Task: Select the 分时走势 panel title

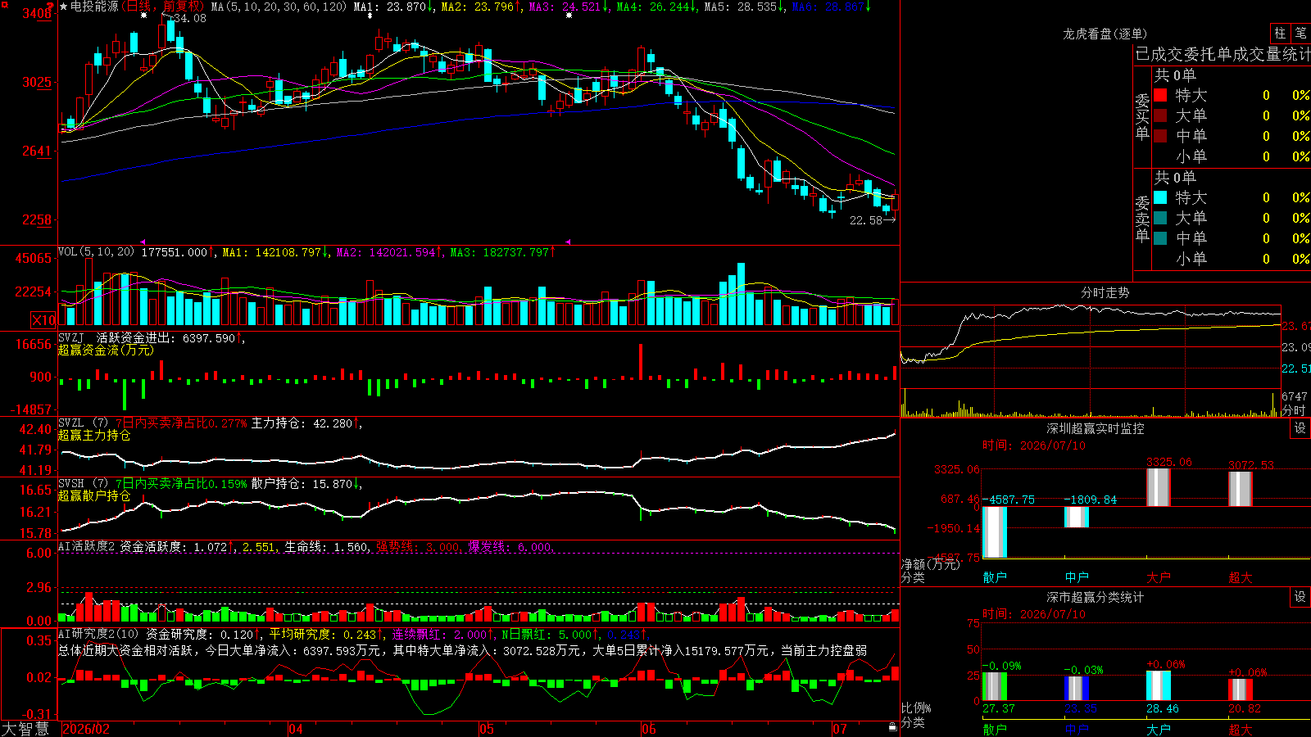Action: coord(1105,292)
